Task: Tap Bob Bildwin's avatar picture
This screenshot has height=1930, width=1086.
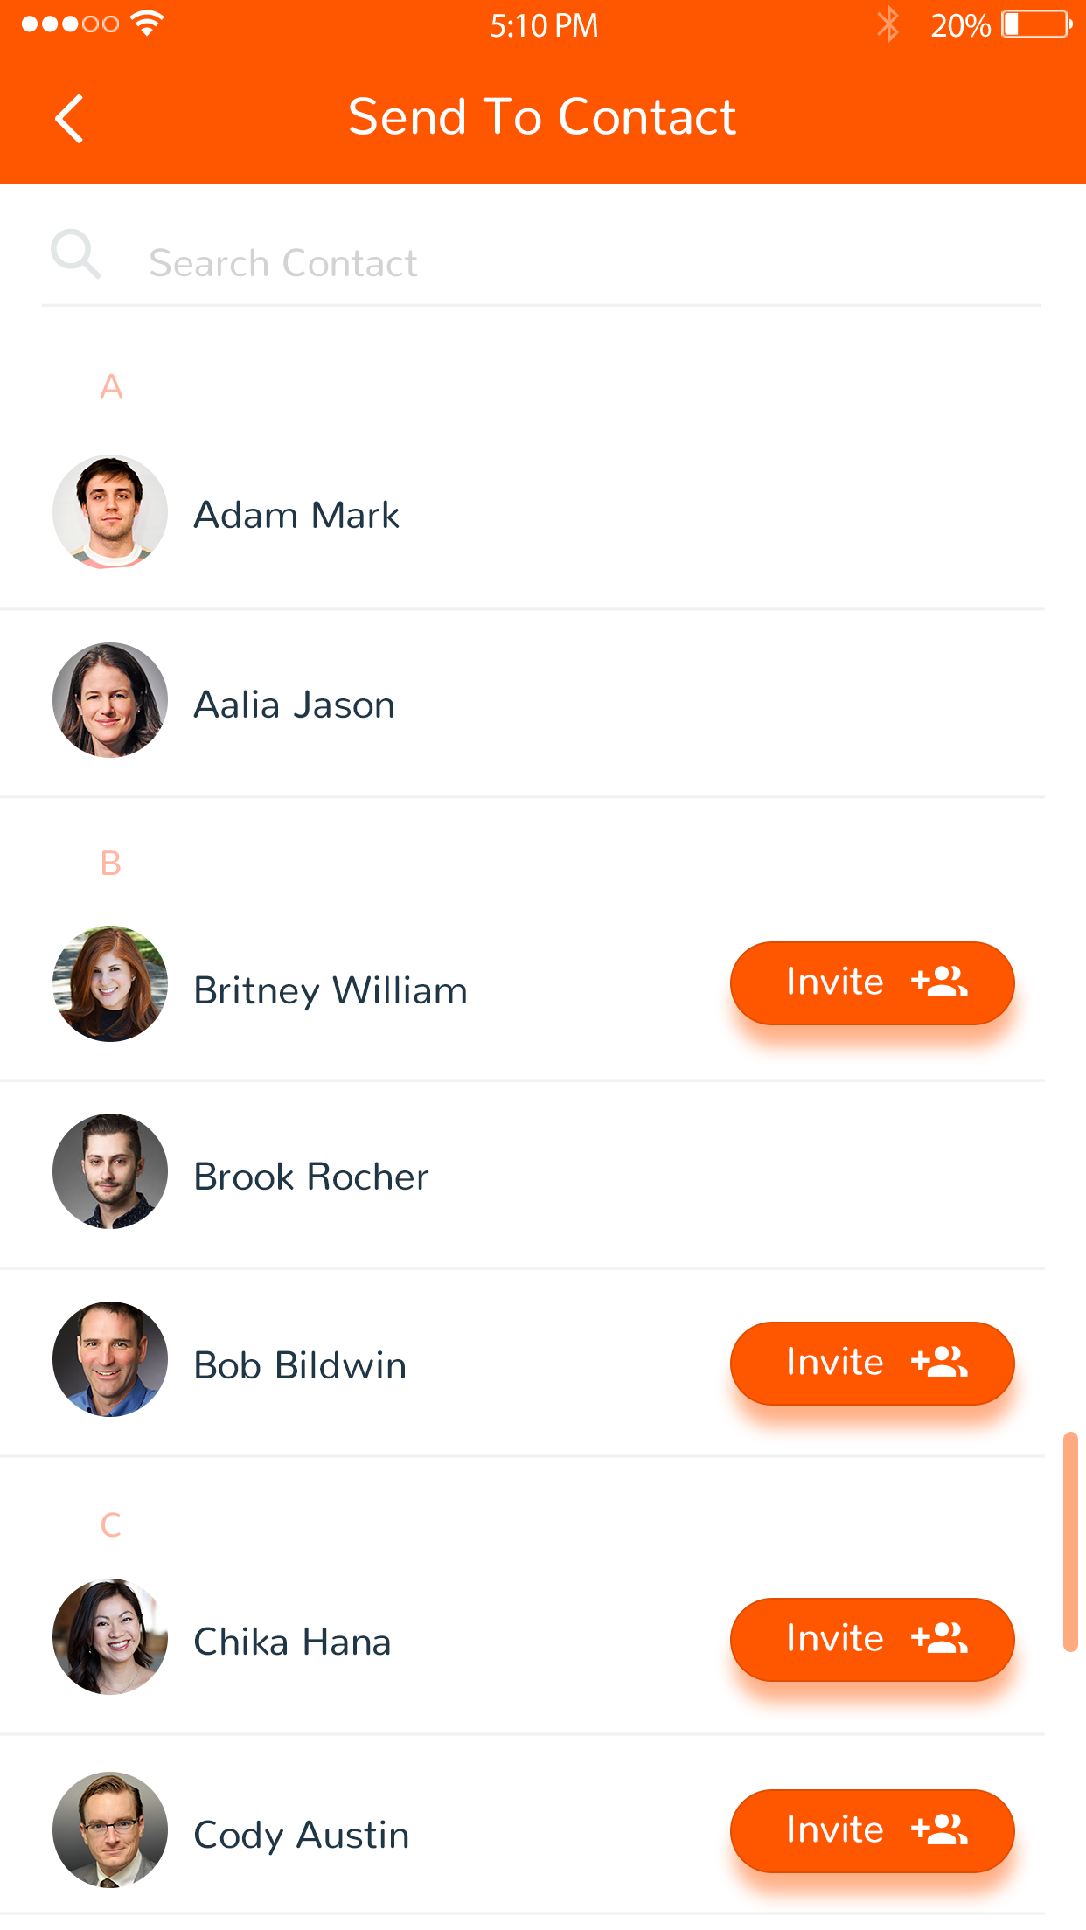Action: coord(110,1359)
